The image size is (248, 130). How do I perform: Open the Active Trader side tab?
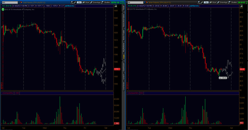click(124, 35)
